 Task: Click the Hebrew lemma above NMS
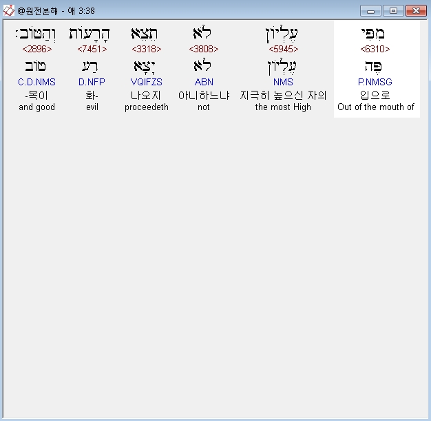[x=282, y=67]
